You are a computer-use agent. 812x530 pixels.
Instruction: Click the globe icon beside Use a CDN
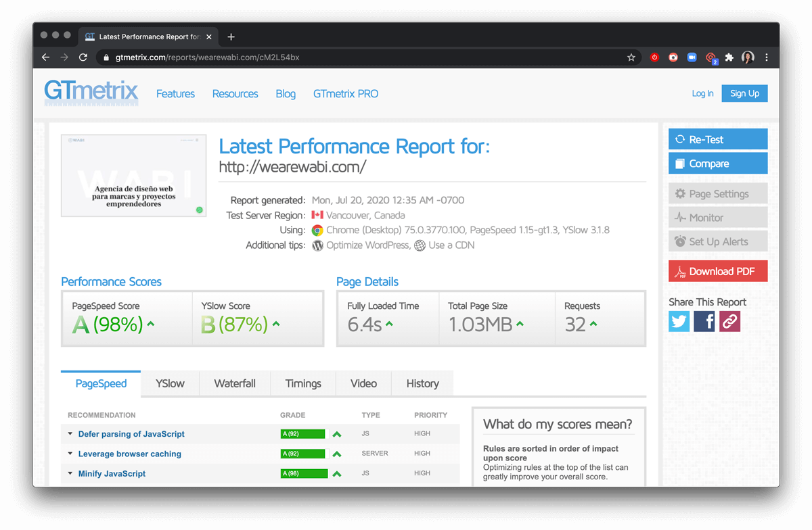pos(420,245)
